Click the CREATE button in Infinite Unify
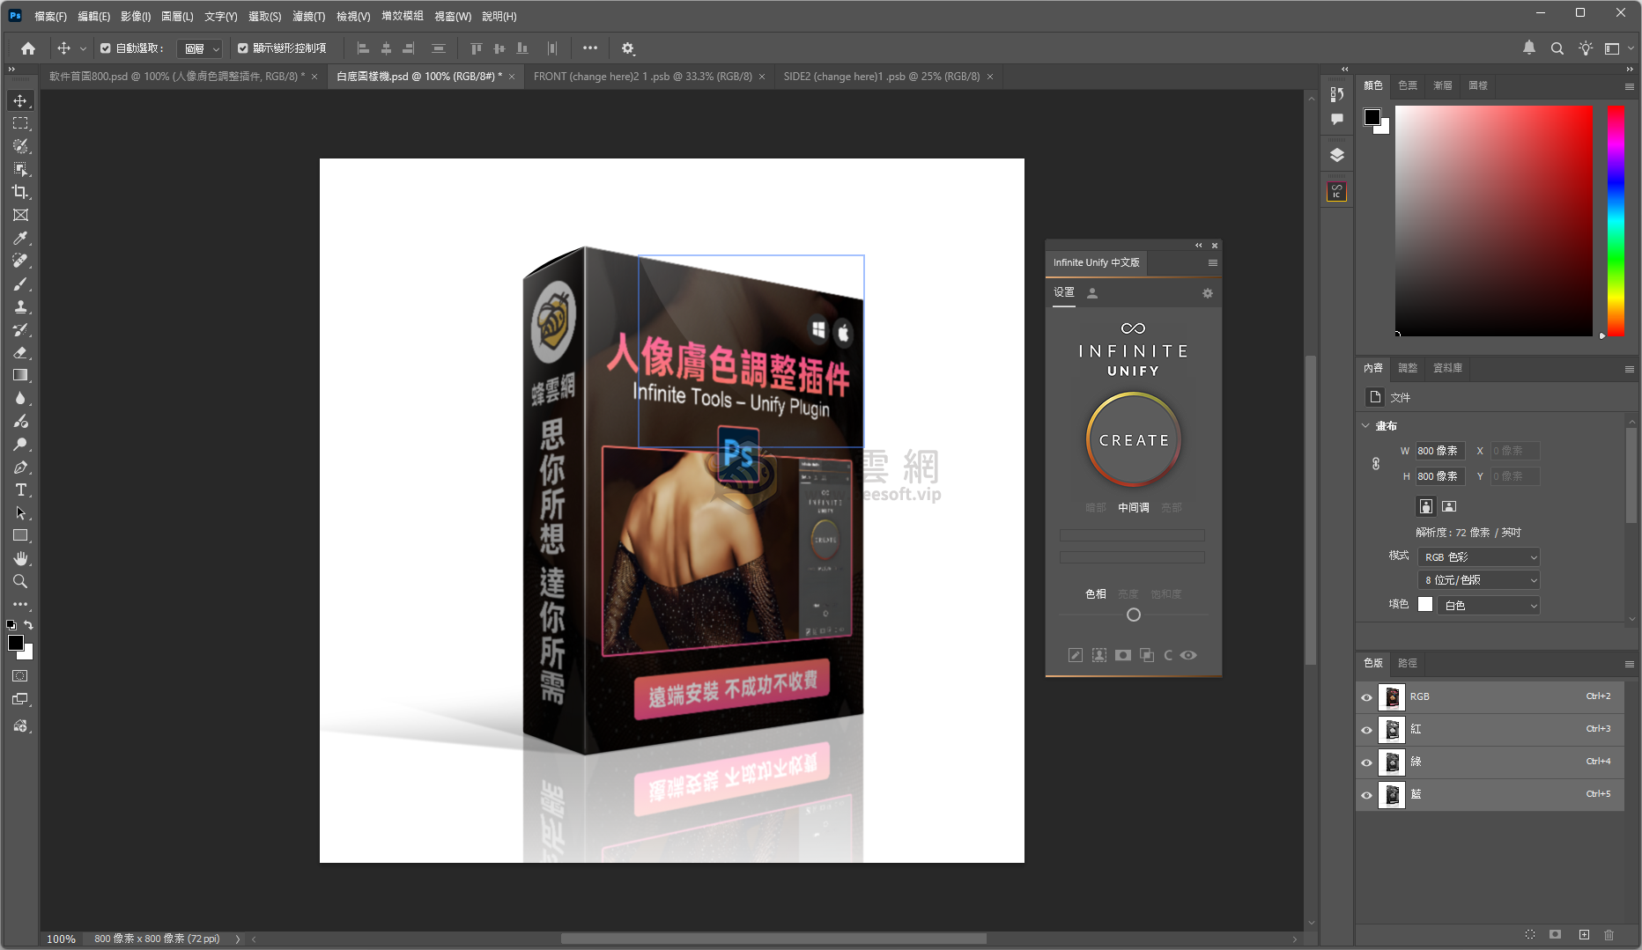The width and height of the screenshot is (1642, 950). (x=1134, y=440)
